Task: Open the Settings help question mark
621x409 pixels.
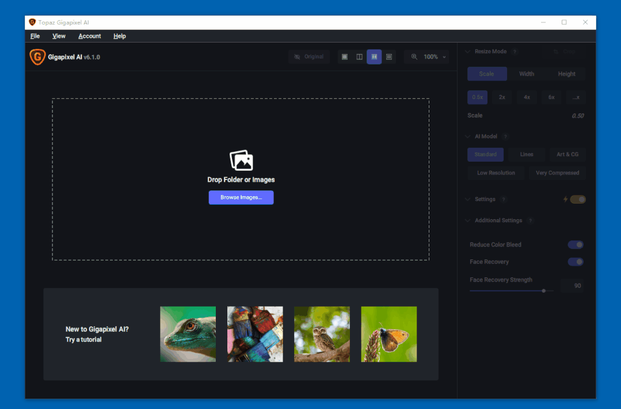Action: click(504, 199)
